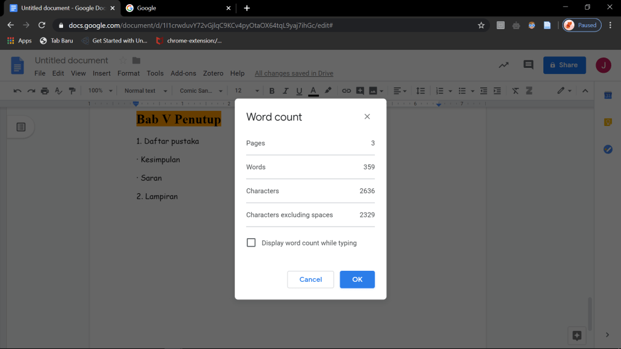The image size is (621, 349).
Task: Open the Comic Sans font dropdown
Action: [201, 91]
